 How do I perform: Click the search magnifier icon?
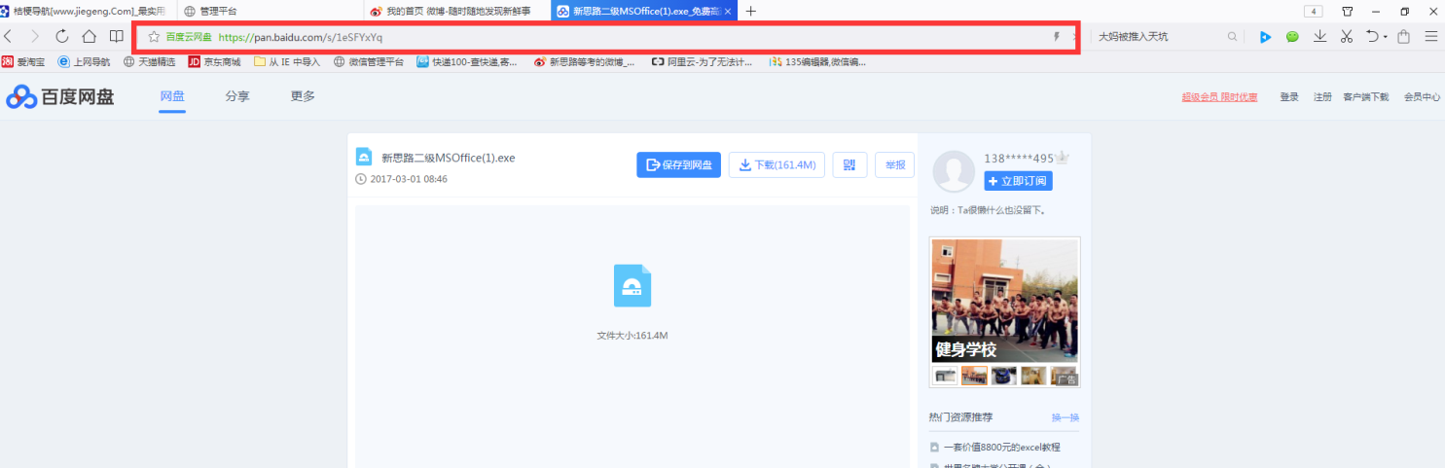1232,37
